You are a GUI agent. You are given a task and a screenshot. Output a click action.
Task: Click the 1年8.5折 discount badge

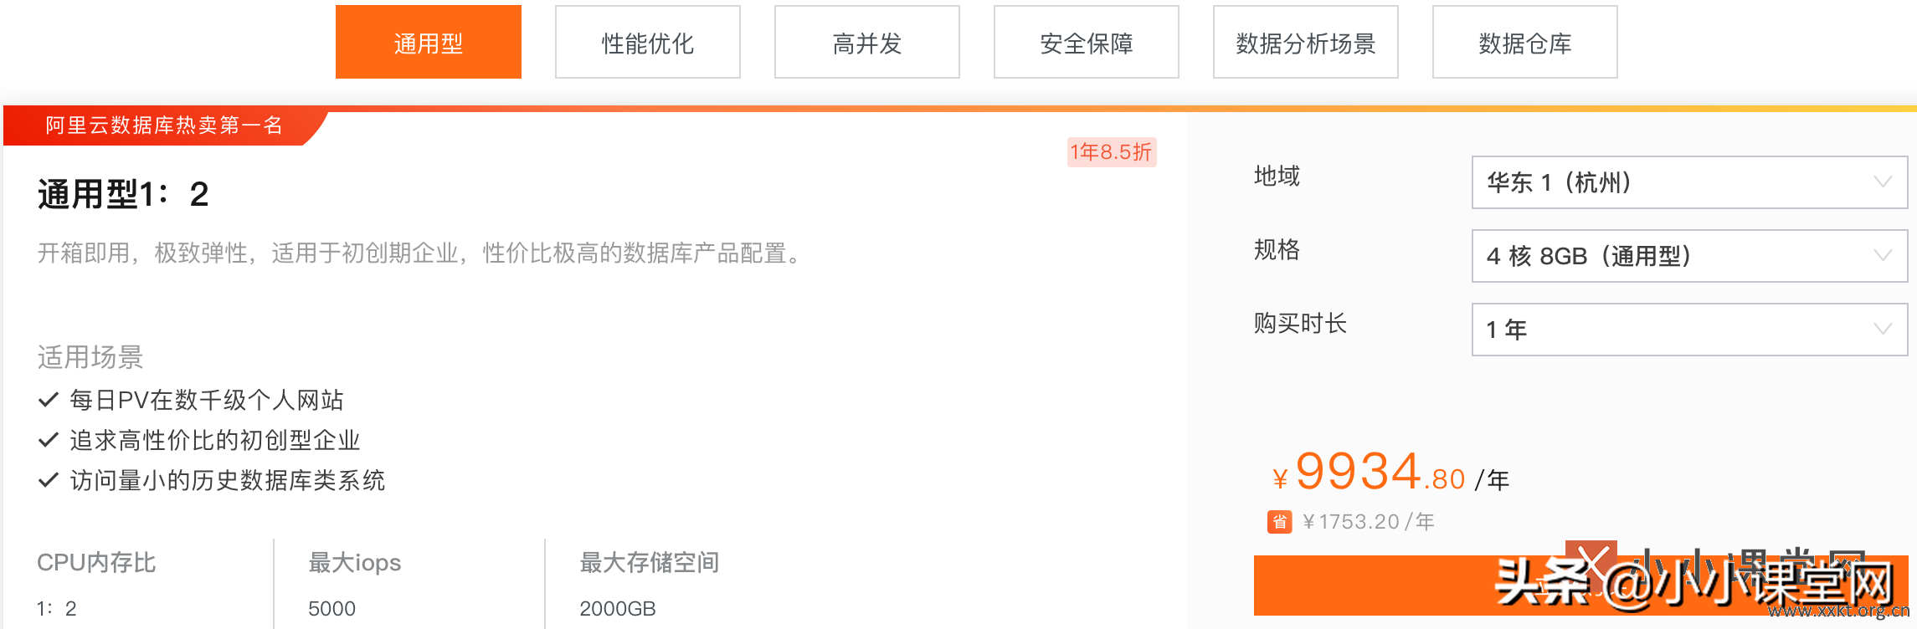1112,152
